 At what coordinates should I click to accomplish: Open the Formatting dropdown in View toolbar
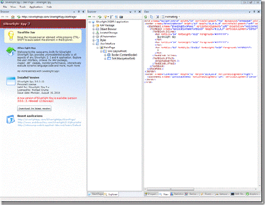click(x=171, y=17)
